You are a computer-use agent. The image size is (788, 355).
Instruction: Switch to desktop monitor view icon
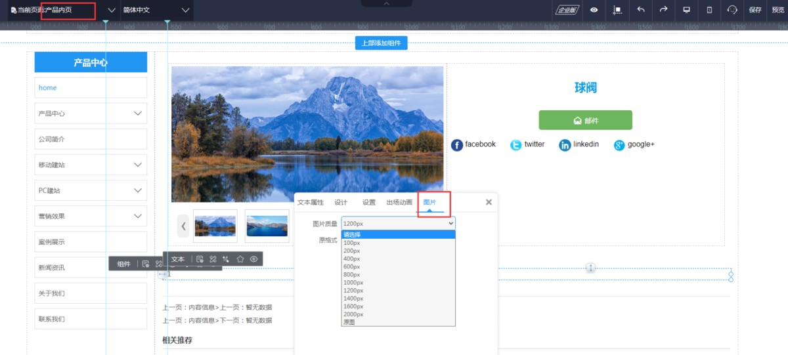click(x=686, y=10)
